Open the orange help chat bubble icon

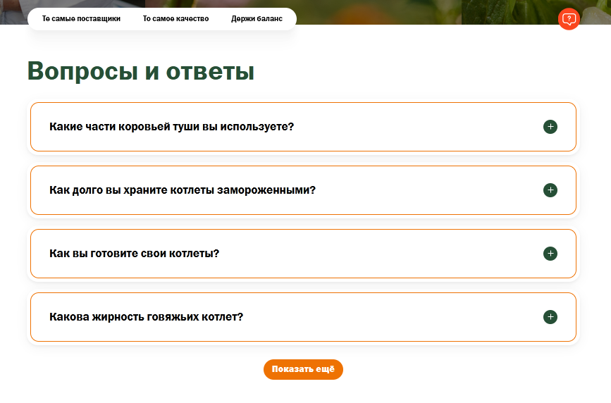pyautogui.click(x=569, y=19)
